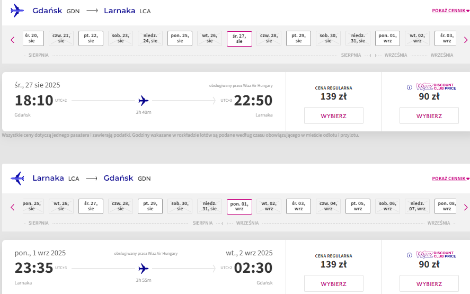
Task: Select return date śr. 03, wrz
Action: (x=298, y=206)
